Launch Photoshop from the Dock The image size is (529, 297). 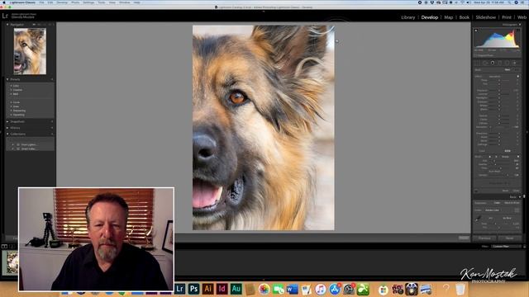click(193, 289)
